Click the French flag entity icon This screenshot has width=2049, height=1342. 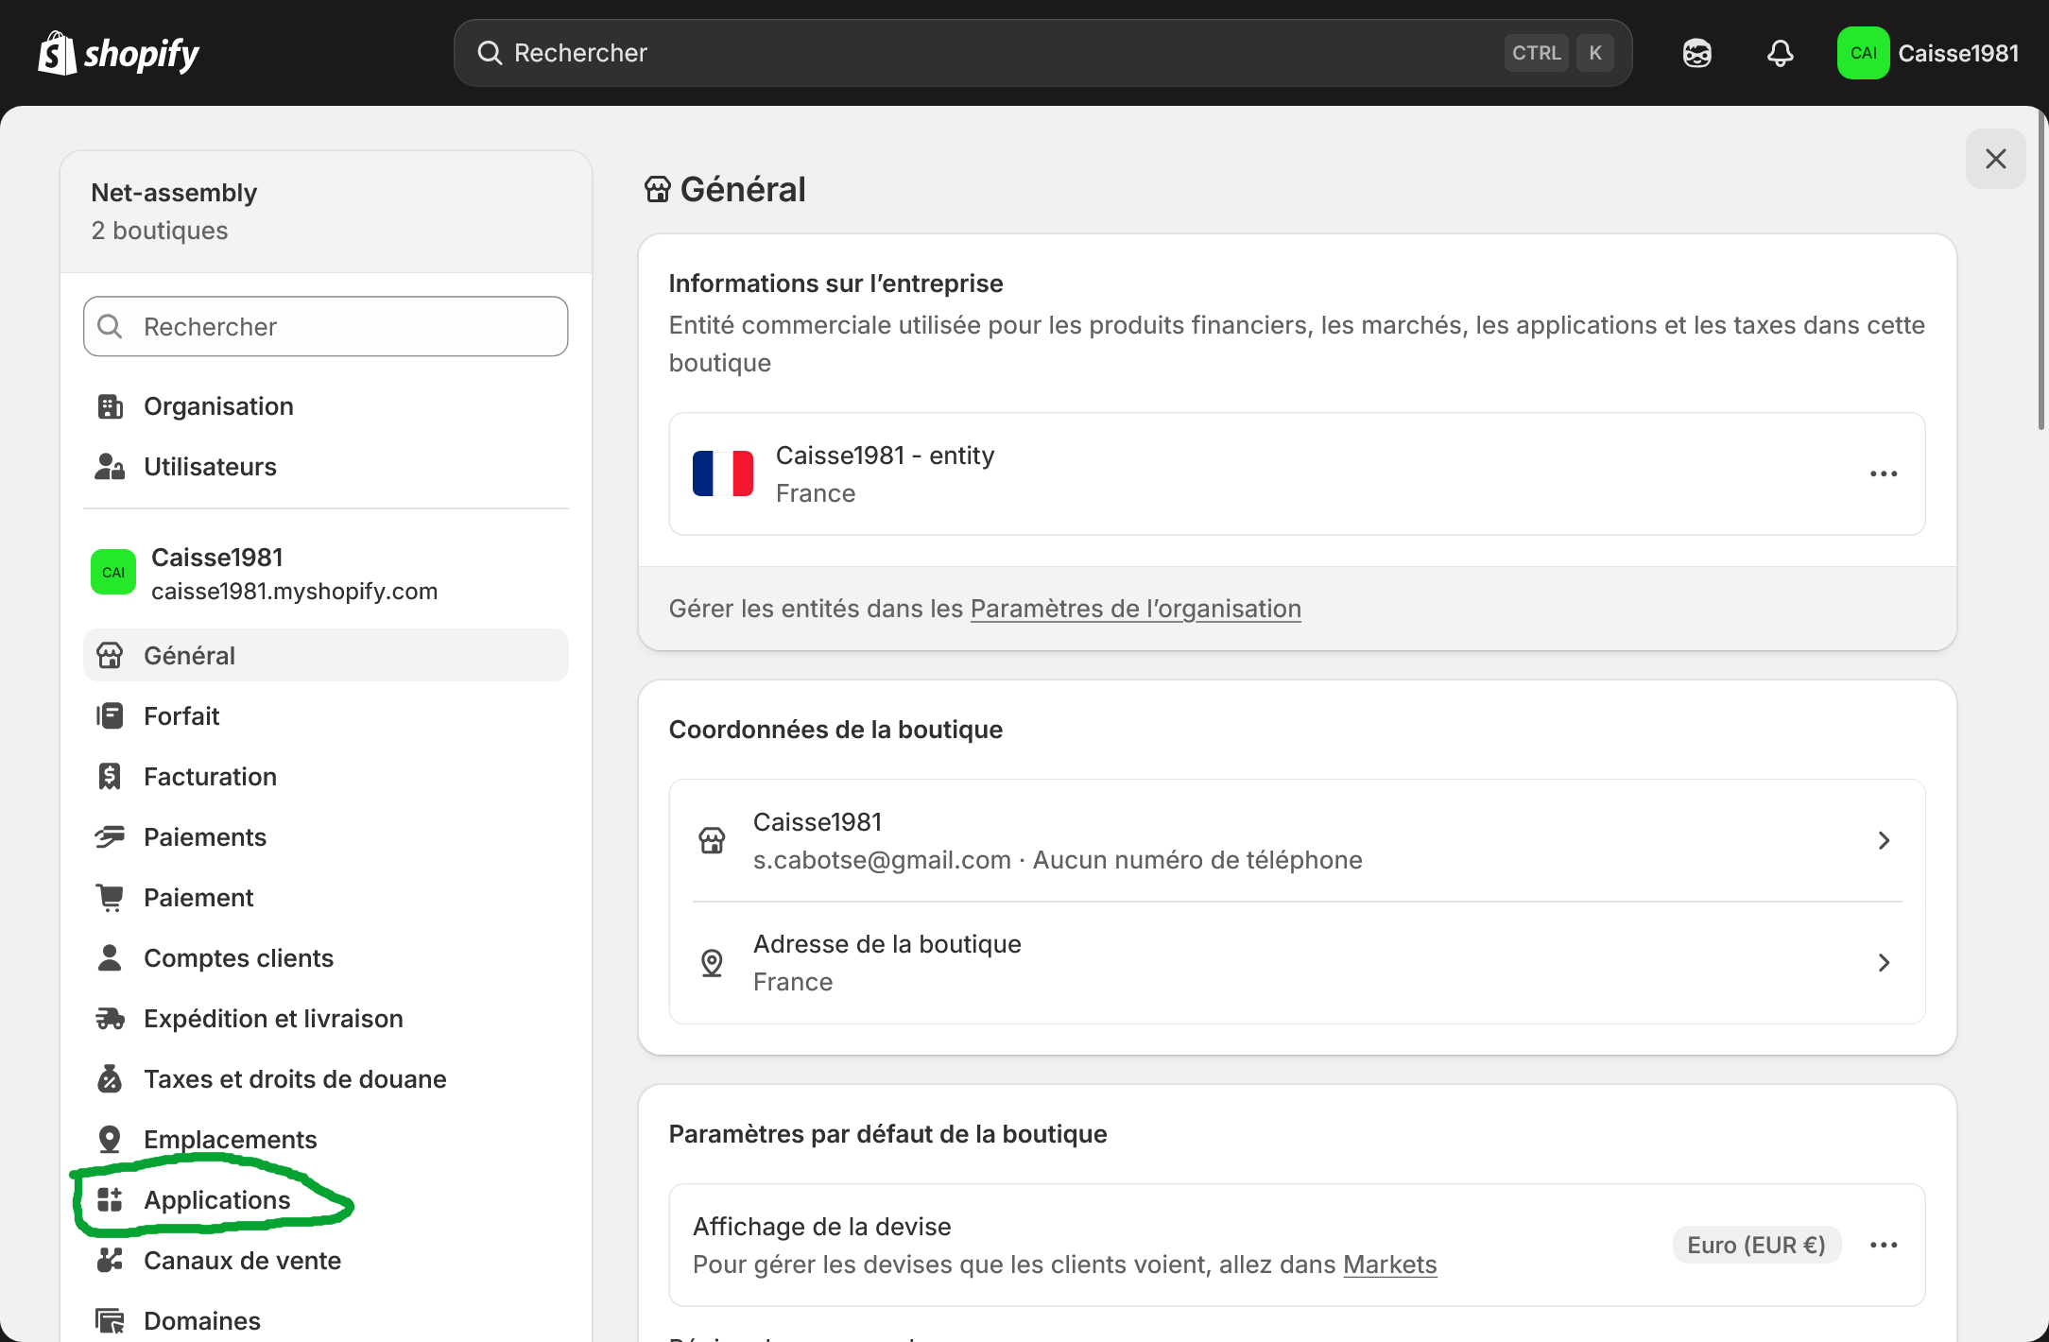pos(723,473)
